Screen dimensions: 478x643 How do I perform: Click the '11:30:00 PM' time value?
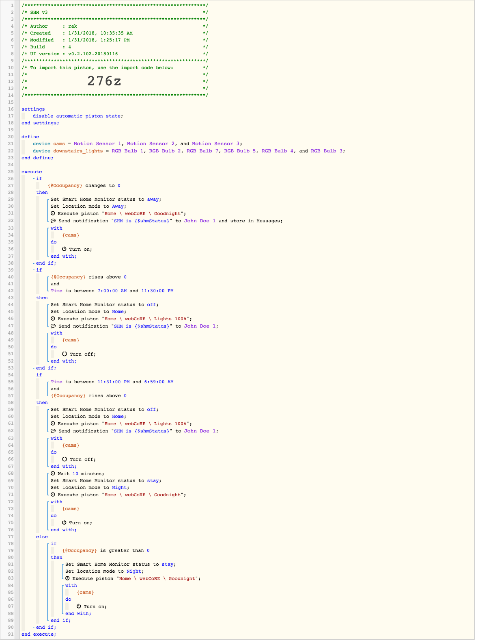click(157, 291)
